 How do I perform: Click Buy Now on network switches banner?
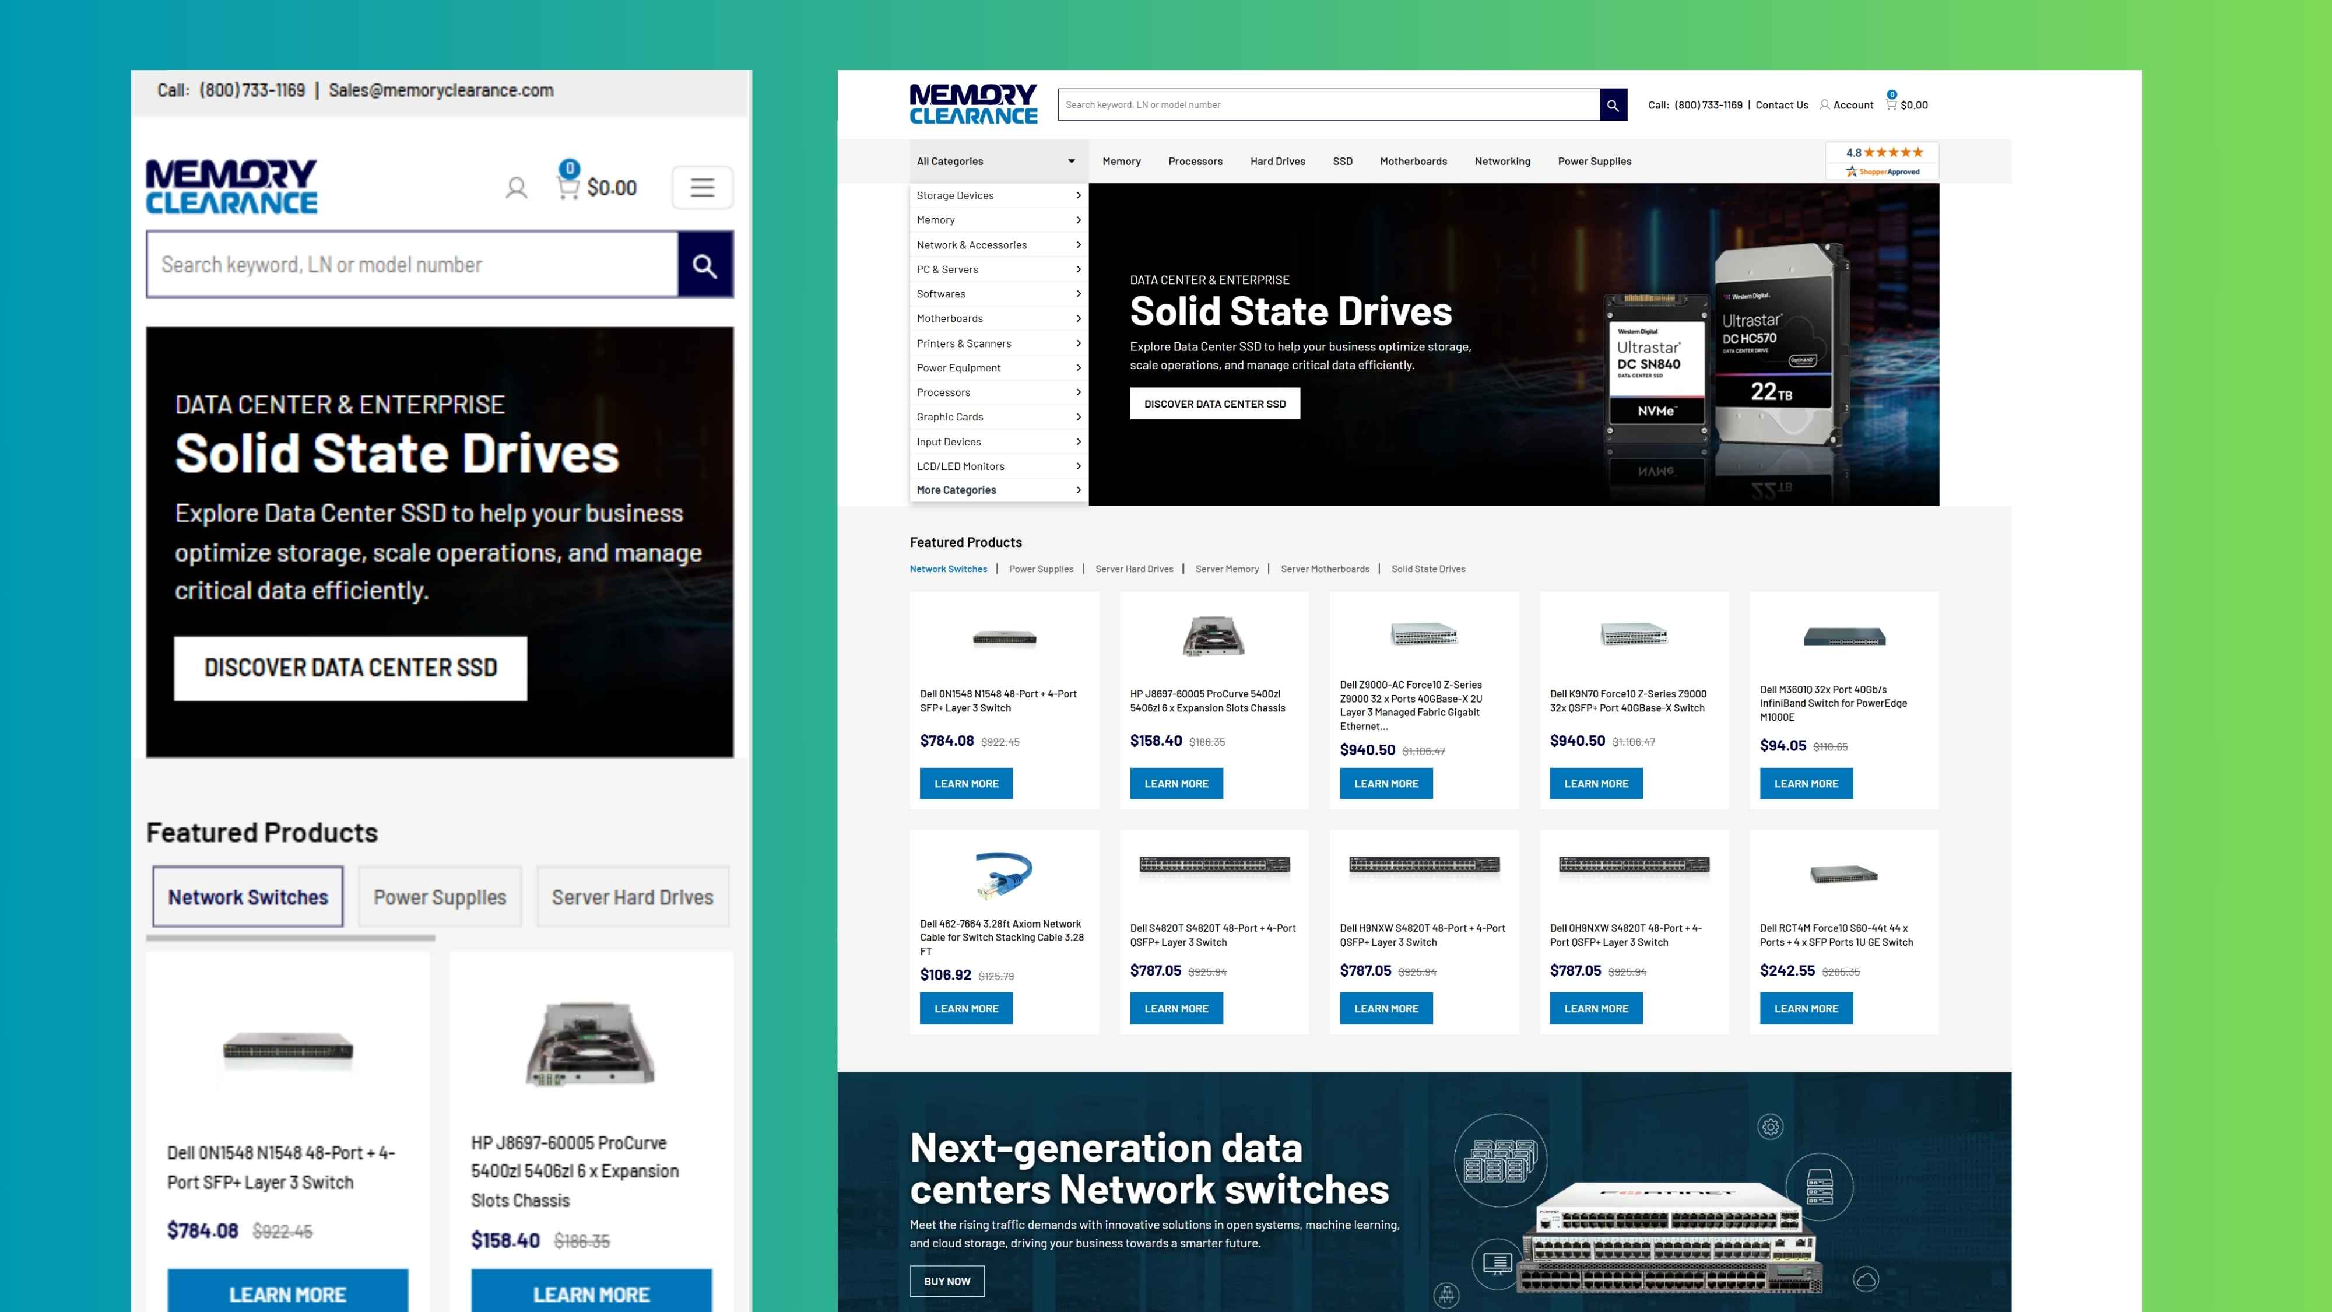(947, 1281)
